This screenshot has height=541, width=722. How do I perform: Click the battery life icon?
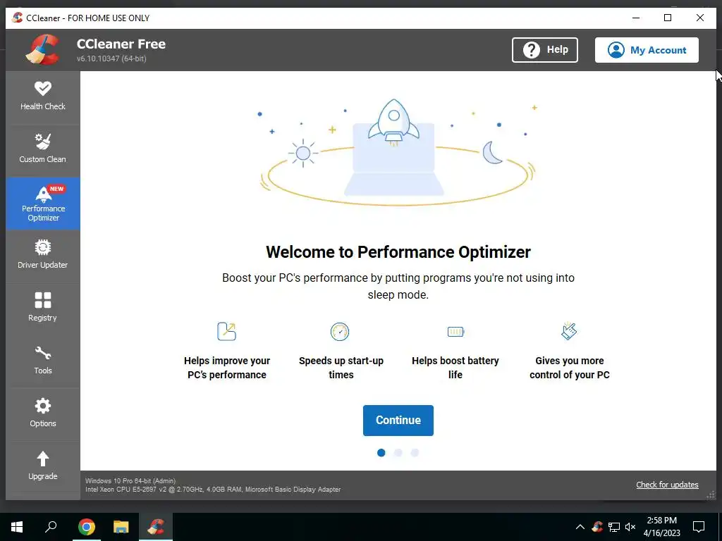pyautogui.click(x=455, y=331)
